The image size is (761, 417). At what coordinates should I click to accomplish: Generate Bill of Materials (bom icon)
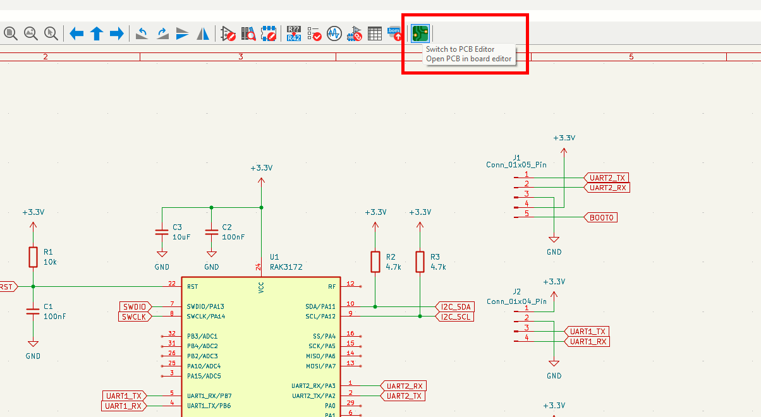point(395,33)
